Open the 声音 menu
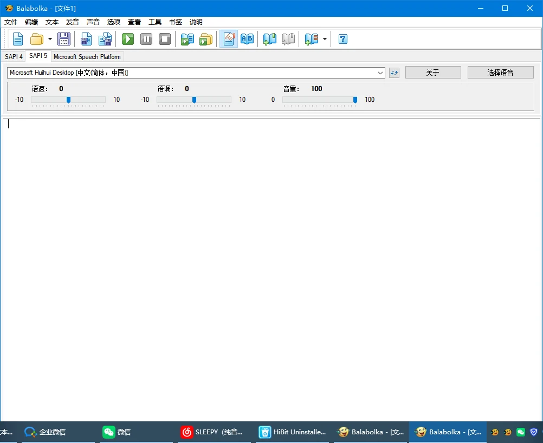Screen dimensions: 543x443 93,22
